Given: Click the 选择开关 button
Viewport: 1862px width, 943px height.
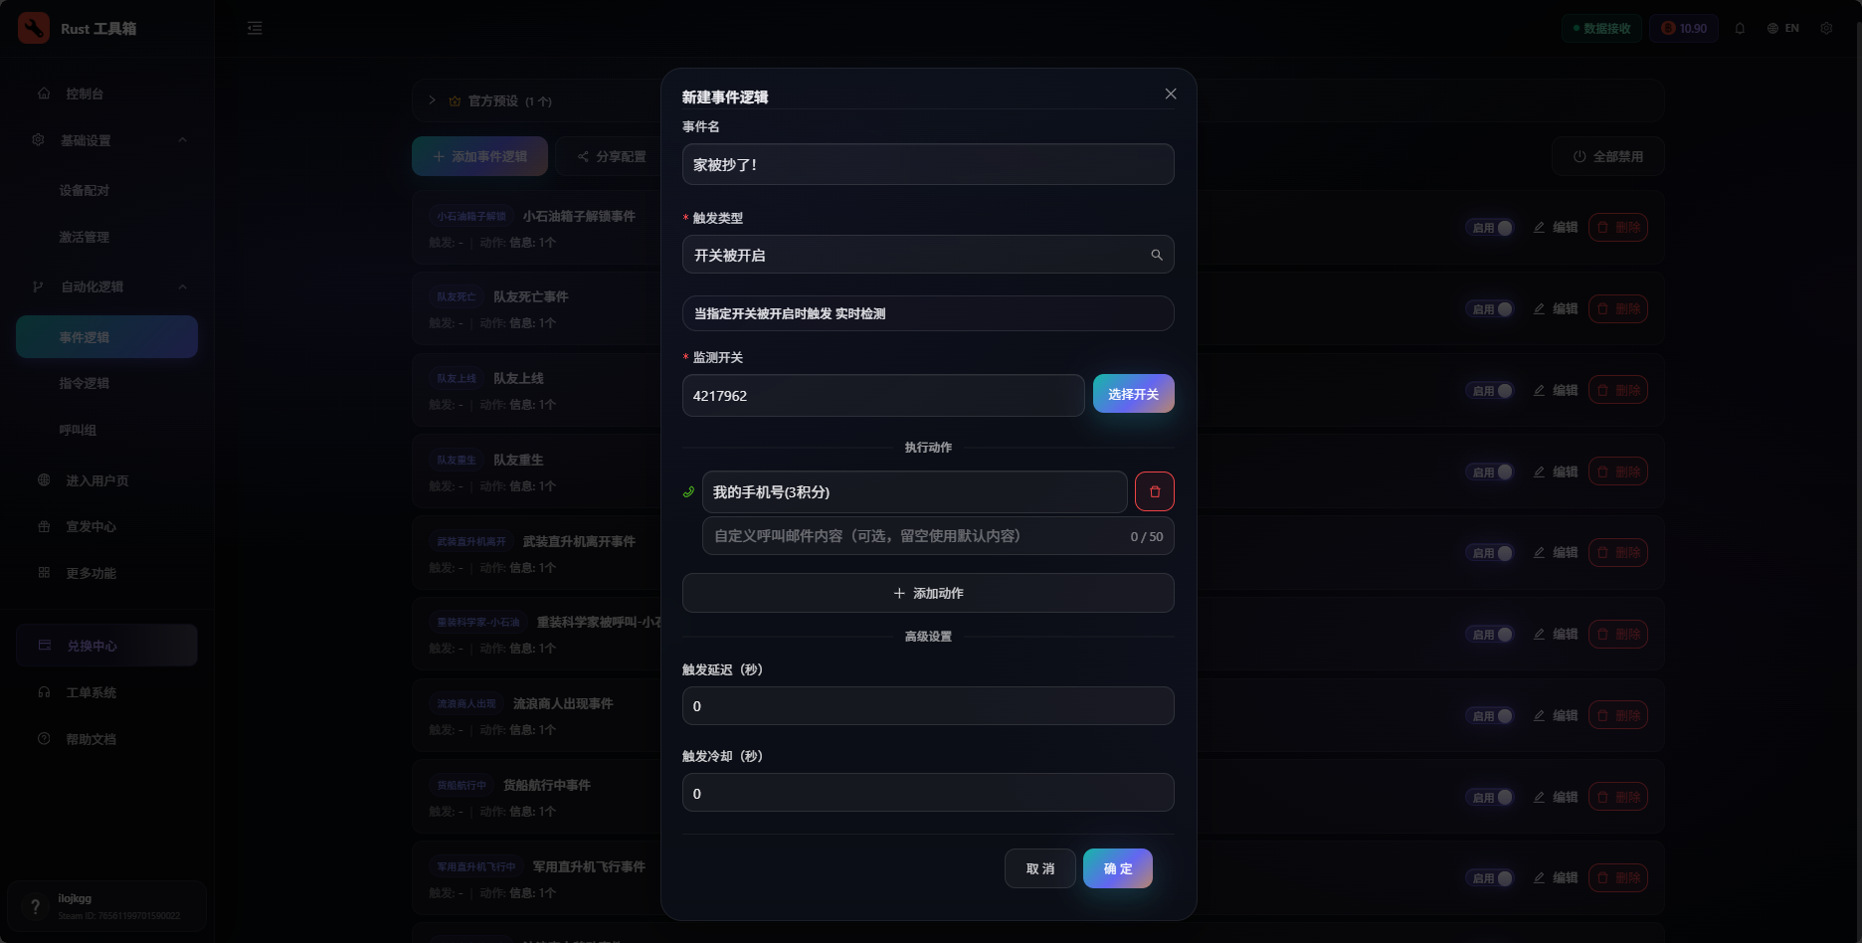Looking at the screenshot, I should [x=1134, y=394].
